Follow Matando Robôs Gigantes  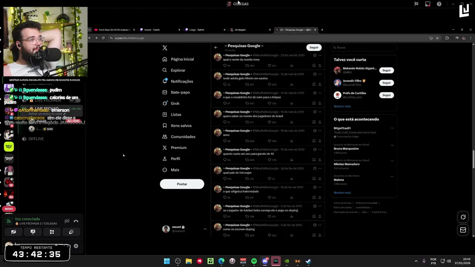pyautogui.click(x=386, y=70)
